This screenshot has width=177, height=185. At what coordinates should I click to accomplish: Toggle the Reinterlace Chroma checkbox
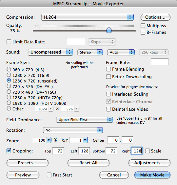point(108,102)
